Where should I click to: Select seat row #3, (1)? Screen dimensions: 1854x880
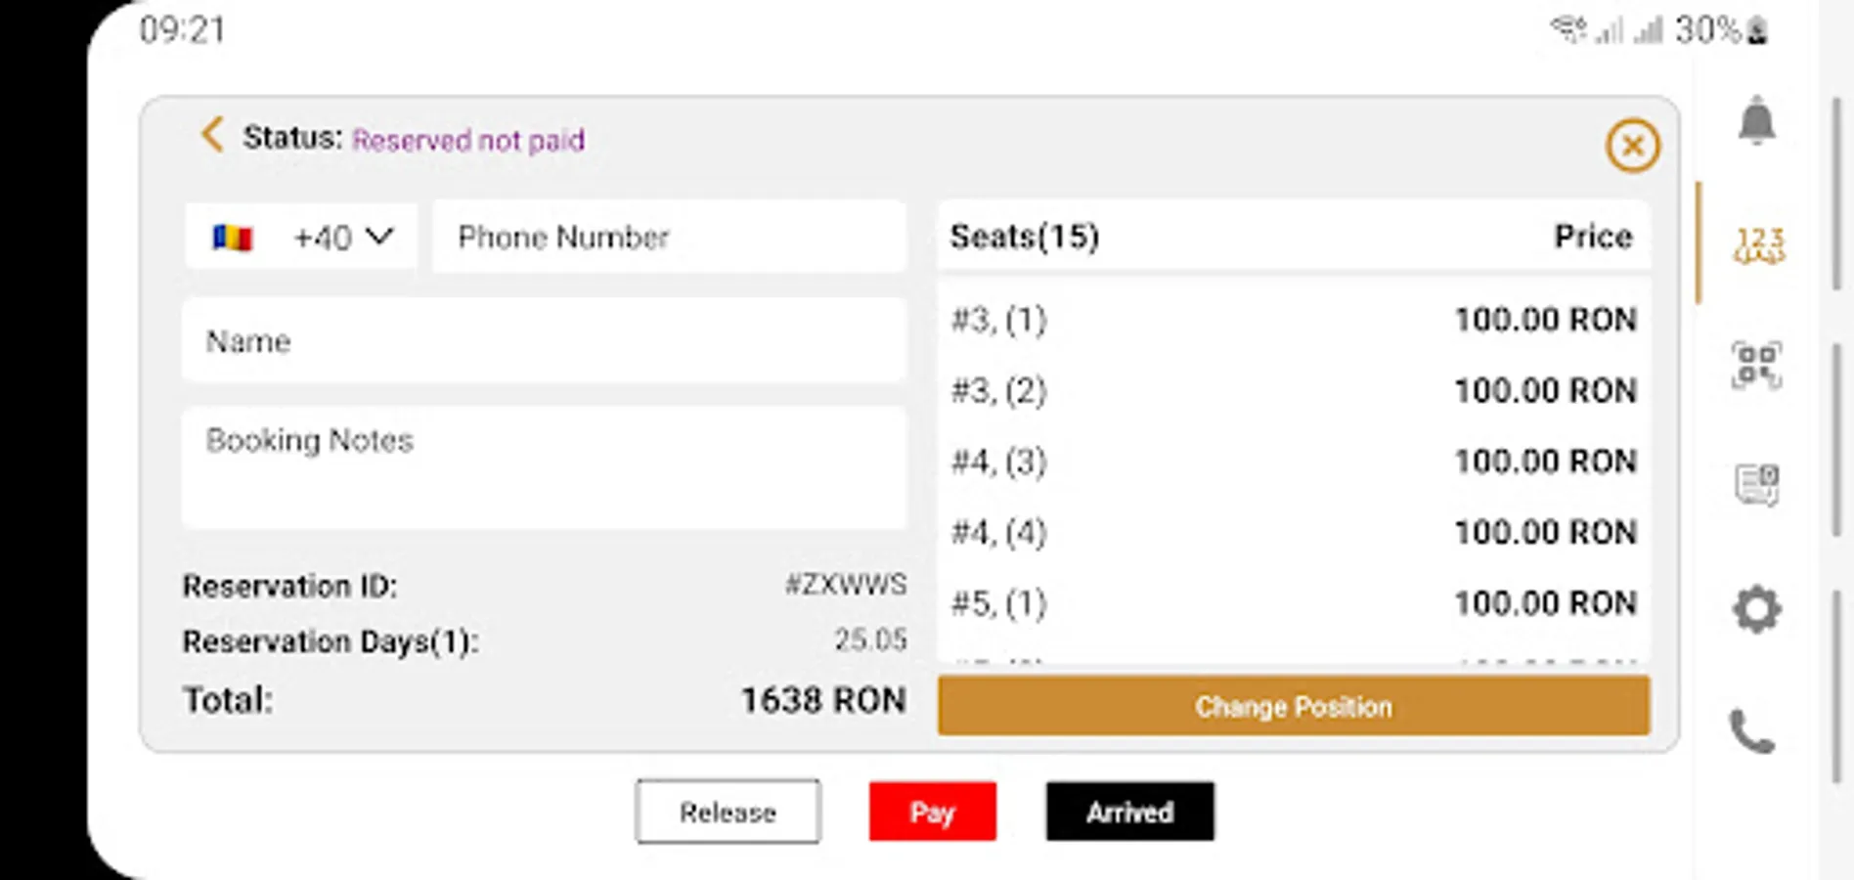click(1293, 320)
